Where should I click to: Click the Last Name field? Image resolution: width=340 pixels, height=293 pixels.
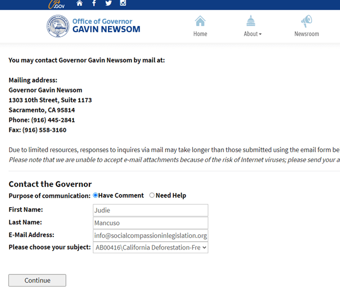pos(150,223)
